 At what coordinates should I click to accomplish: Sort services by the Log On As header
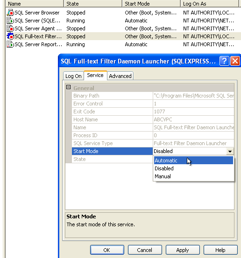pyautogui.click(x=210, y=4)
